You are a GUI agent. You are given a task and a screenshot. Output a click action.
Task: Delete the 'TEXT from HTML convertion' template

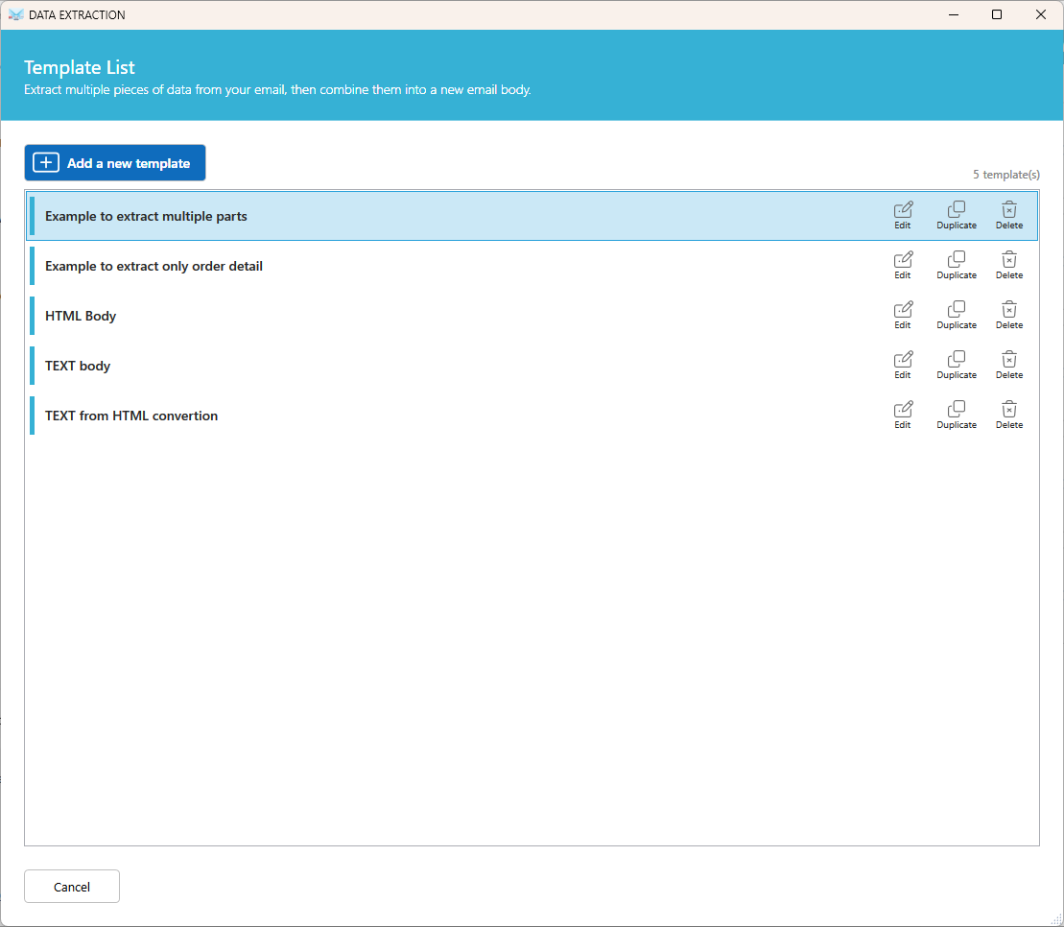pos(1009,416)
